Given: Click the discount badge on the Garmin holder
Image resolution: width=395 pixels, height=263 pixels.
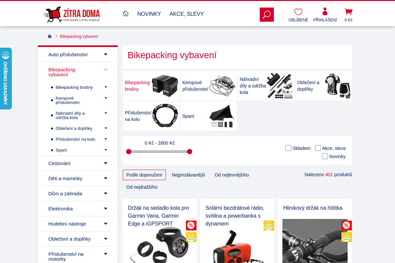Looking at the screenshot, I should pyautogui.click(x=192, y=226).
